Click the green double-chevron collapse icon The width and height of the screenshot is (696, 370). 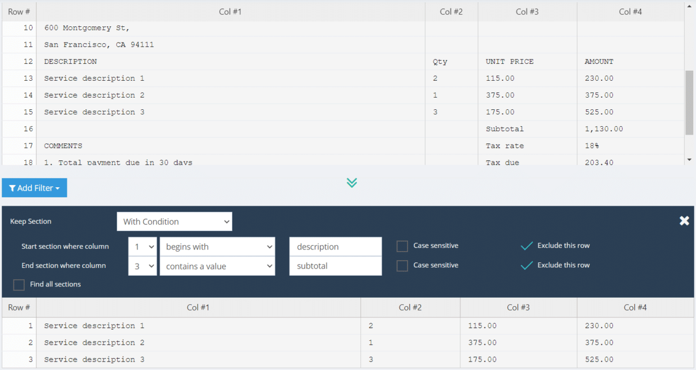[x=352, y=183]
